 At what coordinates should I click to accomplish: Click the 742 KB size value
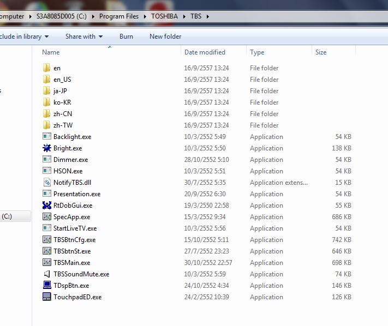(342, 239)
